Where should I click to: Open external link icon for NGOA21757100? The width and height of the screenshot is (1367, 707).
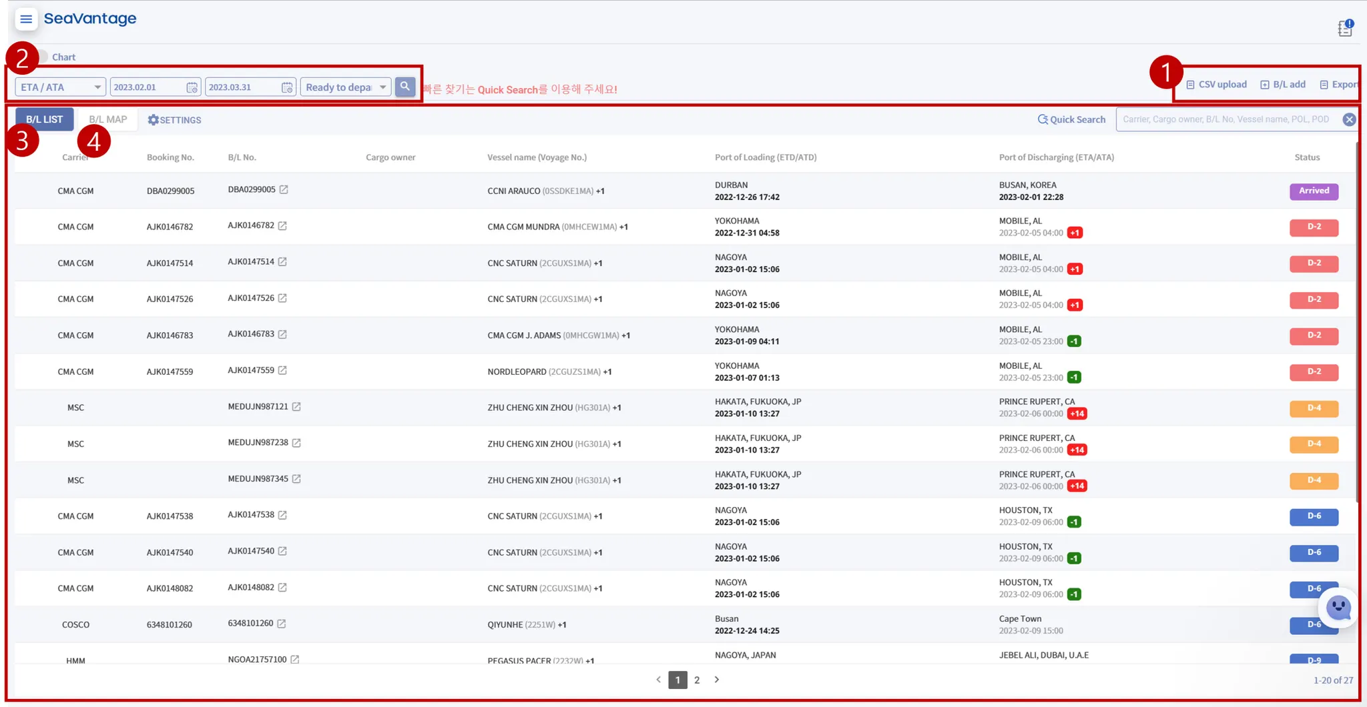tap(295, 660)
